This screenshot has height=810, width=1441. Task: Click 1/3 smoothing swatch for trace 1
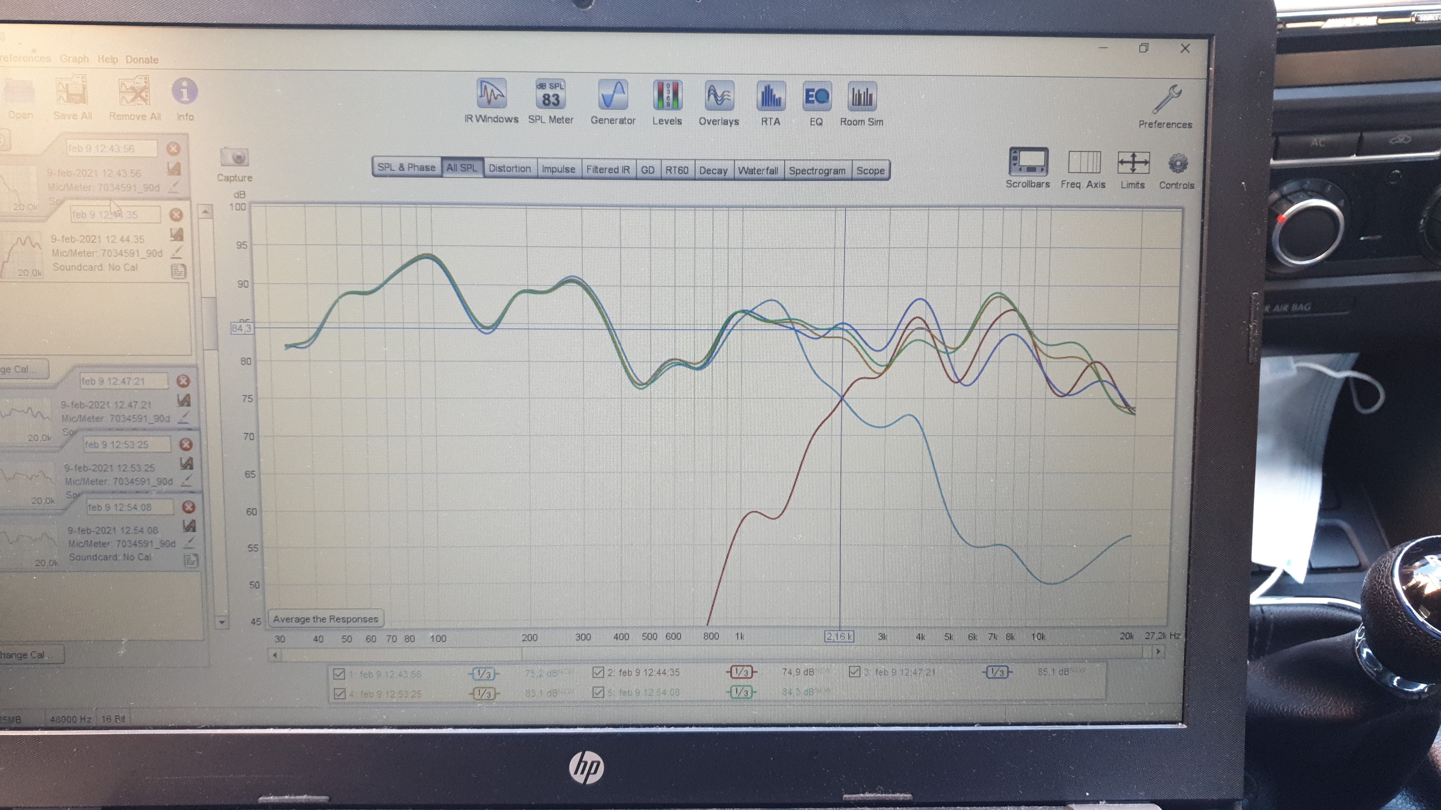[484, 673]
